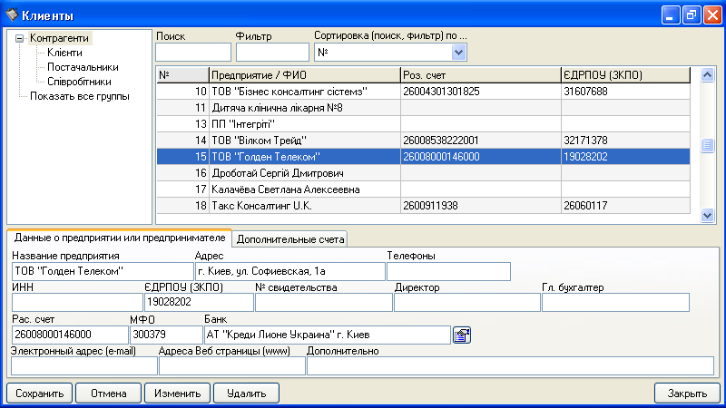Click Показать все группы in tree

tap(78, 96)
